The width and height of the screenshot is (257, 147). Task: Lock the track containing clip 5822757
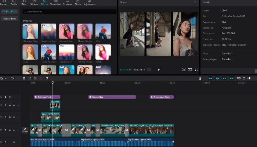tap(6, 105)
